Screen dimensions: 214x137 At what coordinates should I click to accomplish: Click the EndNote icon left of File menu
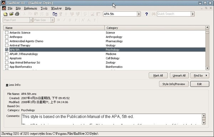click(x=4, y=8)
